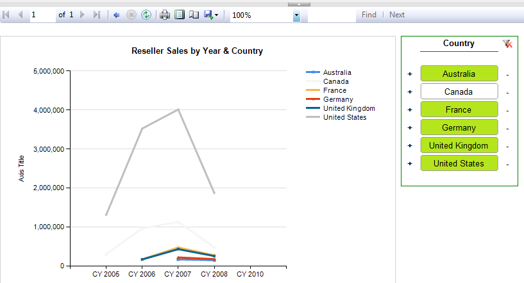
Task: Click minus sign beside Canada
Action: (507, 93)
